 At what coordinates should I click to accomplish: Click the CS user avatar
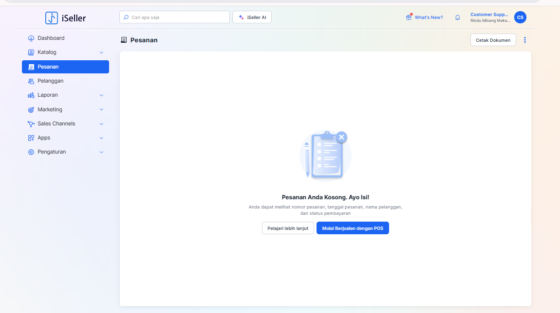(520, 17)
